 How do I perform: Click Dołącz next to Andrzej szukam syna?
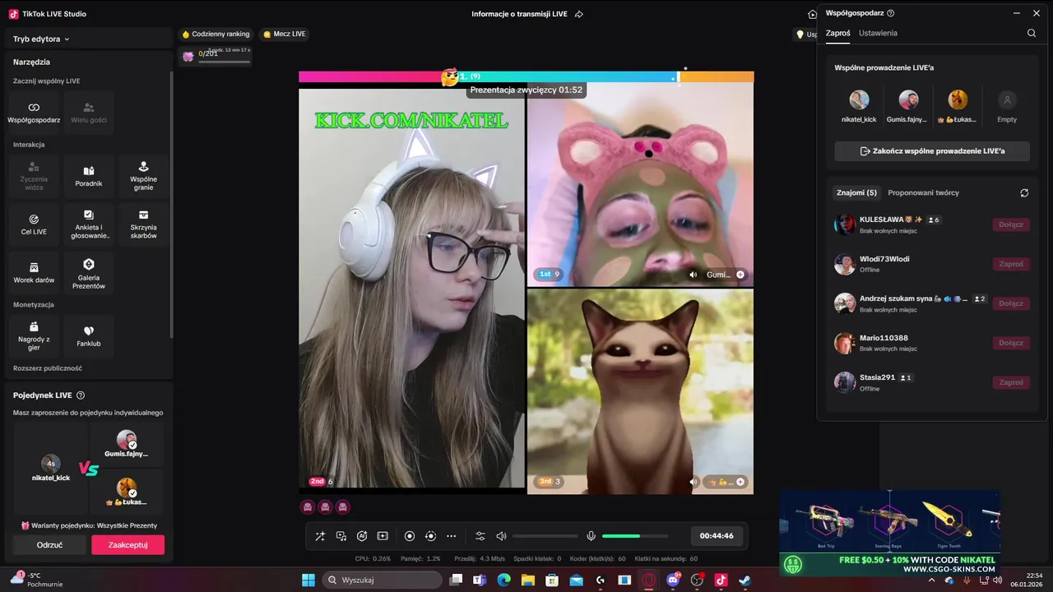click(1011, 303)
